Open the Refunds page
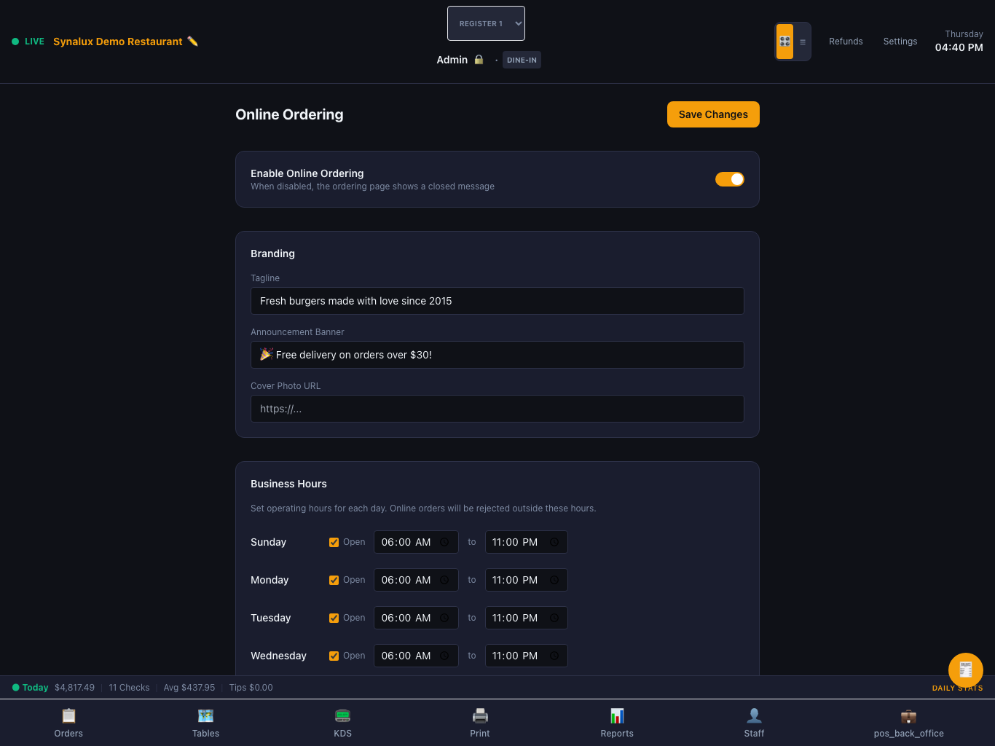The height and width of the screenshot is (746, 995). coord(846,42)
